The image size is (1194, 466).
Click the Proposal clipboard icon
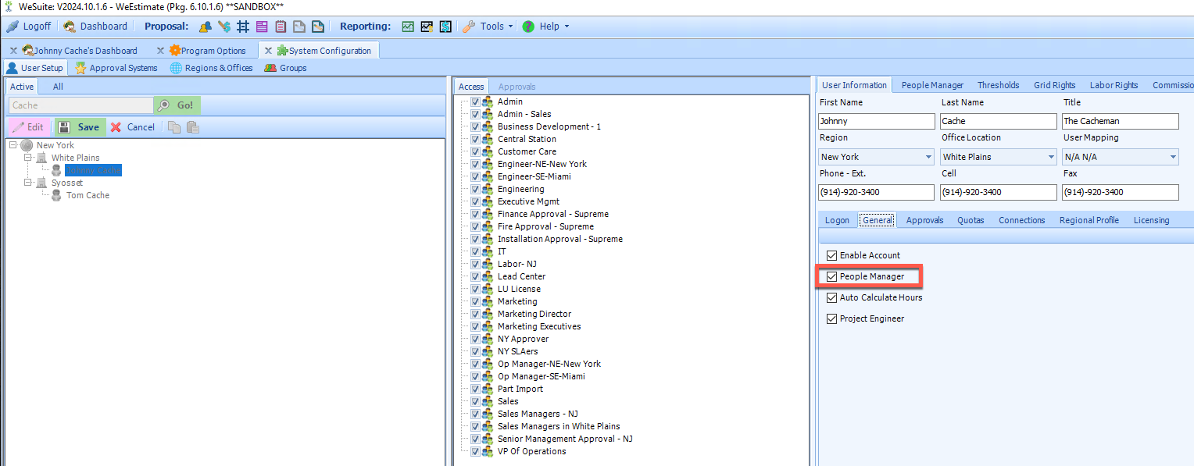pyautogui.click(x=281, y=27)
